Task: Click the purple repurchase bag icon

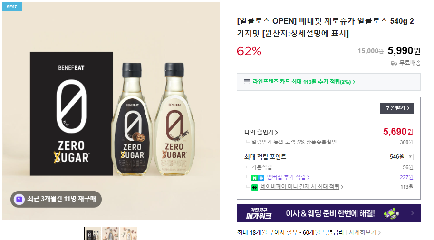Action: [x=19, y=199]
